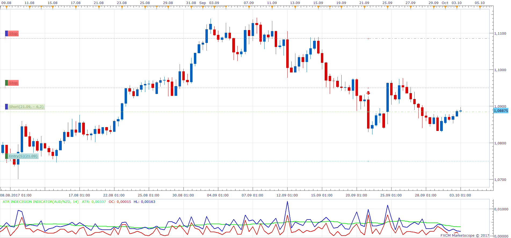Click blue square beside upper Stop label
This screenshot has width=511, height=238.
(6, 34)
